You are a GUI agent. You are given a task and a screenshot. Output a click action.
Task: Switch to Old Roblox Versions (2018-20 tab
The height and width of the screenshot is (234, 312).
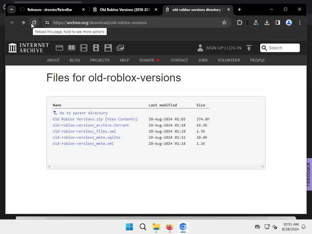[125, 9]
